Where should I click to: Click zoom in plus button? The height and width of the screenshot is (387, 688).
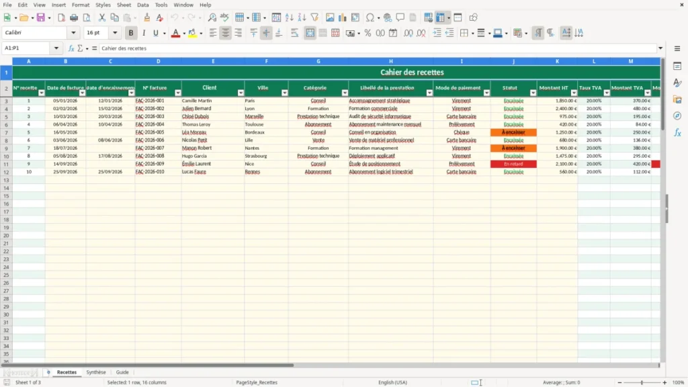[664, 382]
